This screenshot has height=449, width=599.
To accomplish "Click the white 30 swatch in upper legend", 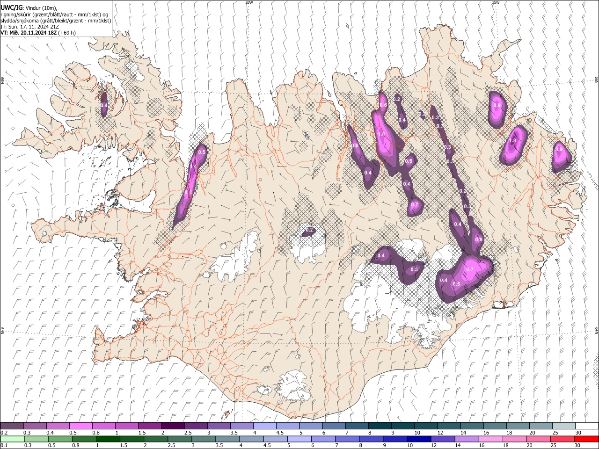I will tap(587, 426).
